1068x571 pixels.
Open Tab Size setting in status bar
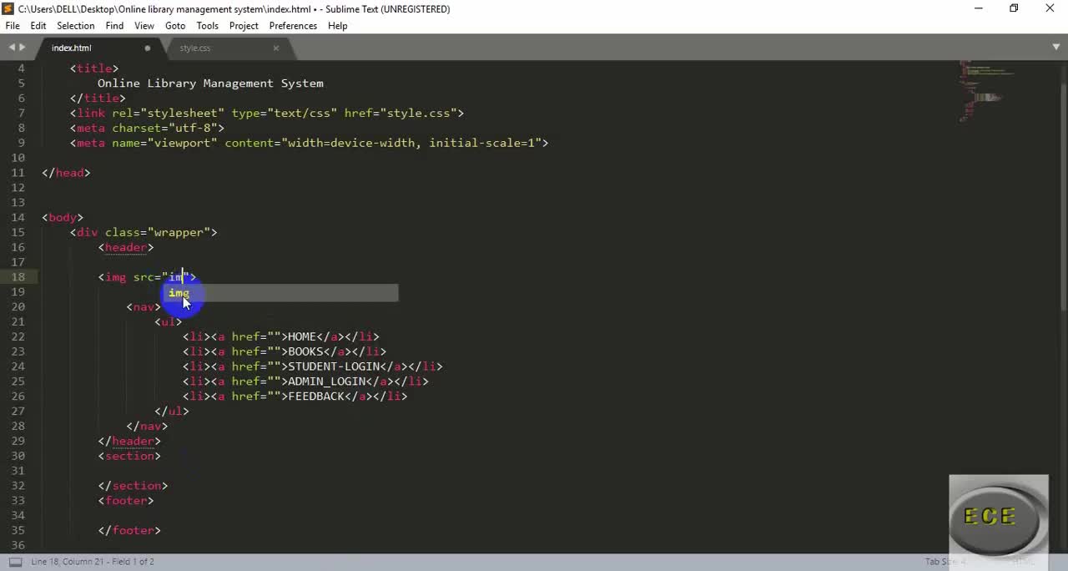click(945, 562)
